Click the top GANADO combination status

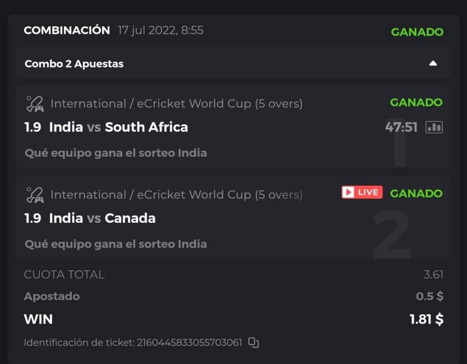417,32
